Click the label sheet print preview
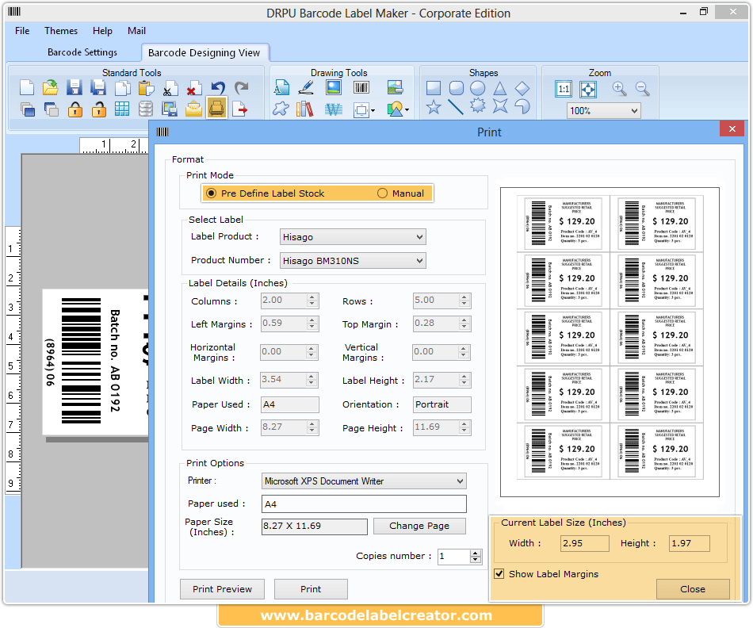 (x=610, y=342)
